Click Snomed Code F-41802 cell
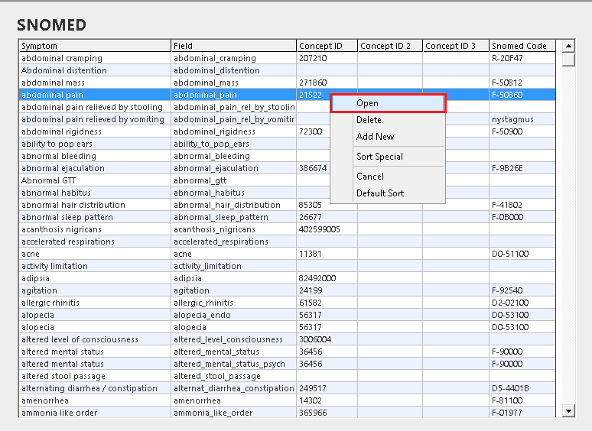 (522, 205)
